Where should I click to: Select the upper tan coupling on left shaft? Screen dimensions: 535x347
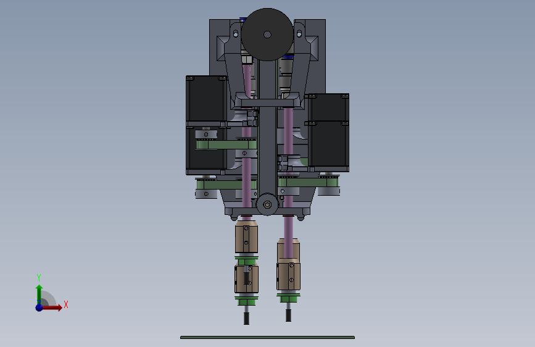(246, 237)
